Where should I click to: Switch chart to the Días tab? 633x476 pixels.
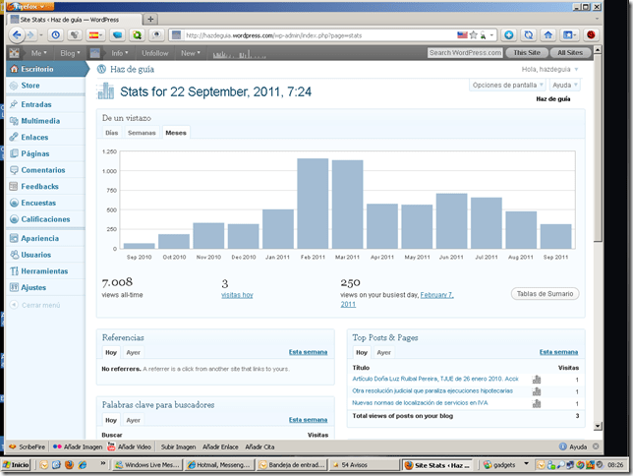pyautogui.click(x=111, y=132)
